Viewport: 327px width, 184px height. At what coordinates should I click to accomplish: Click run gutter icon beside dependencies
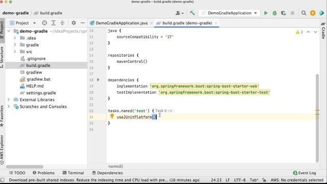[x=98, y=80]
